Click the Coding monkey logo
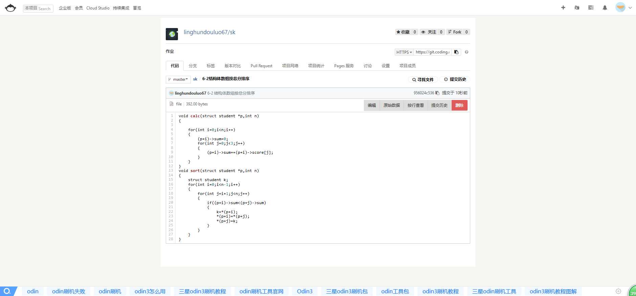Screen dimensions: 636x296 coord(10,8)
